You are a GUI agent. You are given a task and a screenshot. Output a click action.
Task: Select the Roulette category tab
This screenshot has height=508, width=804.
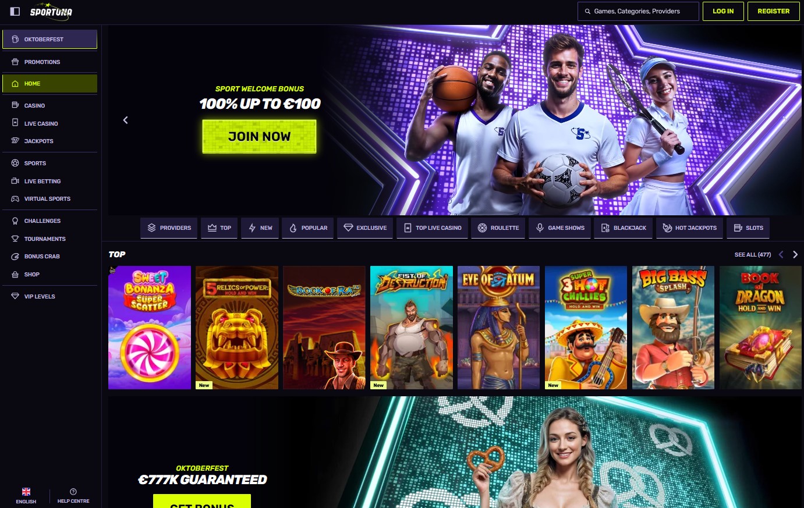[498, 228]
